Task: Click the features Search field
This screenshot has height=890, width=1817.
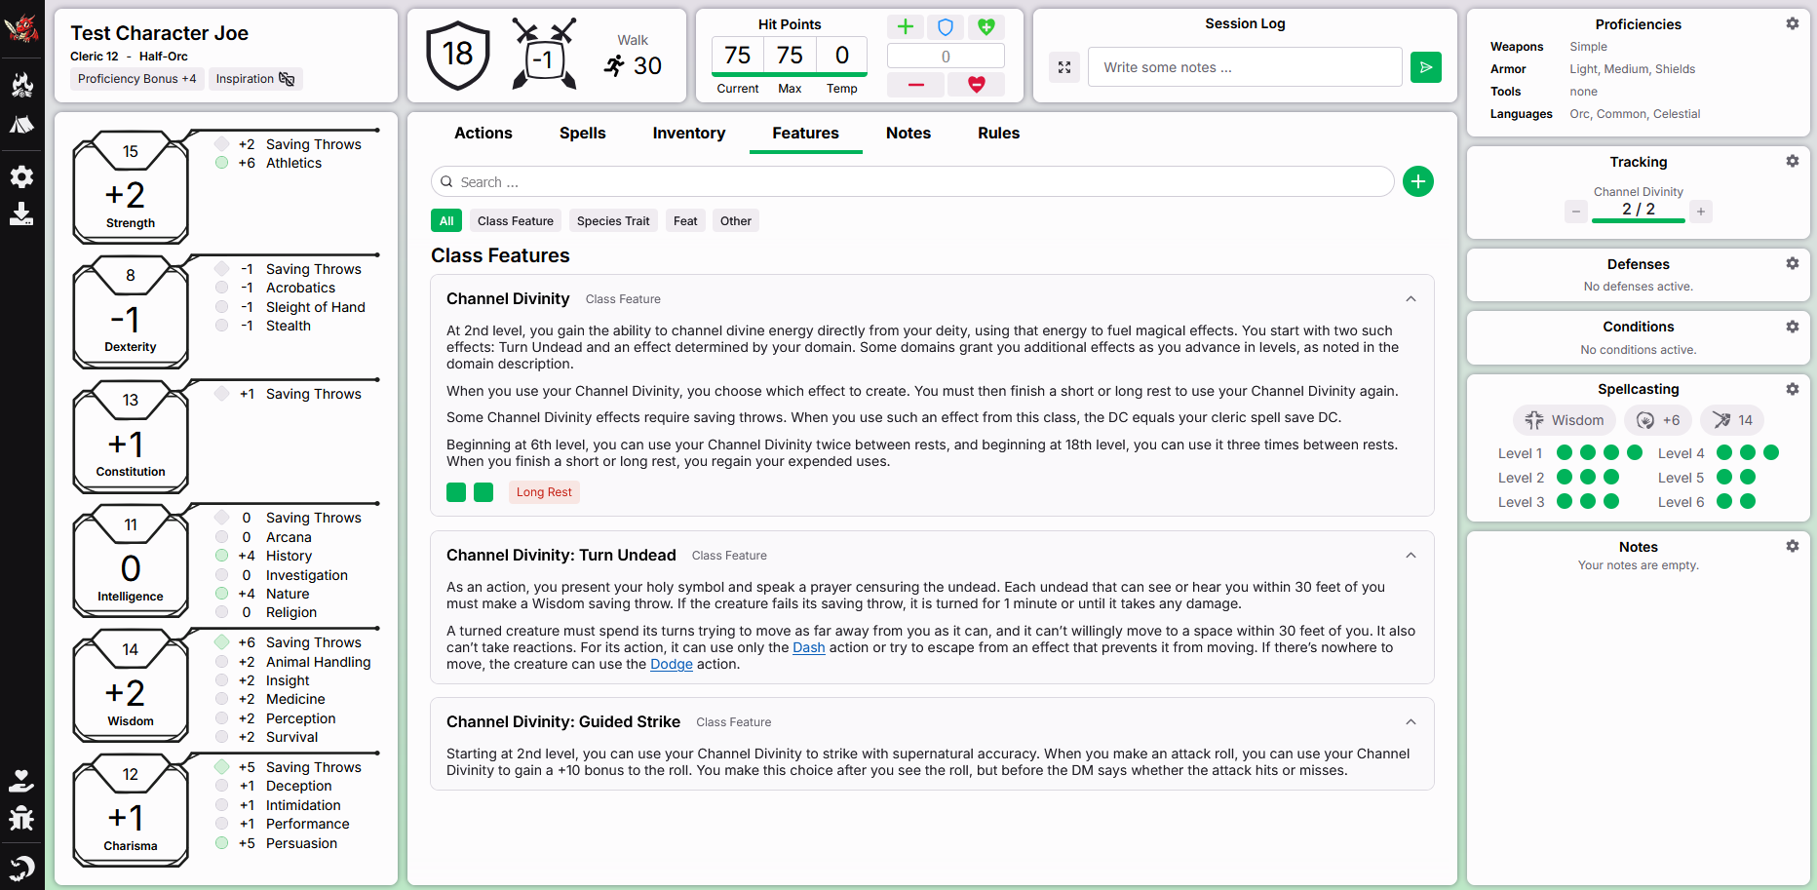Action: click(912, 182)
